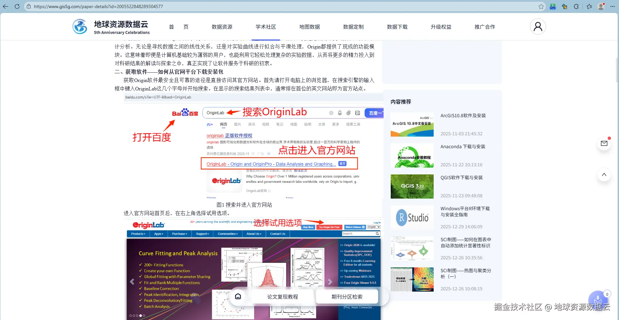The image size is (619, 320).
Task: Click the date 2025-11-22 10:13:16
Action: [x=461, y=165]
